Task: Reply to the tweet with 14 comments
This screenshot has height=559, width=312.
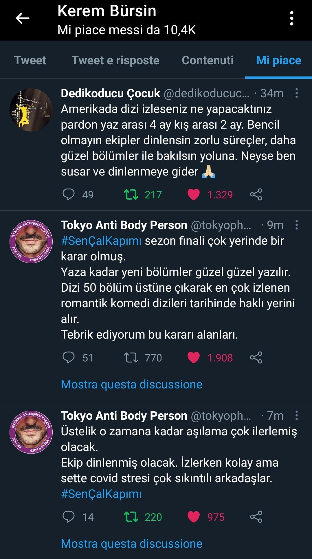Action: (x=69, y=517)
